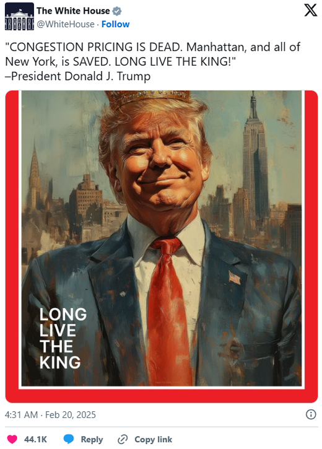322x449 pixels.
Task: Open the X logo link
Action: click(x=310, y=11)
